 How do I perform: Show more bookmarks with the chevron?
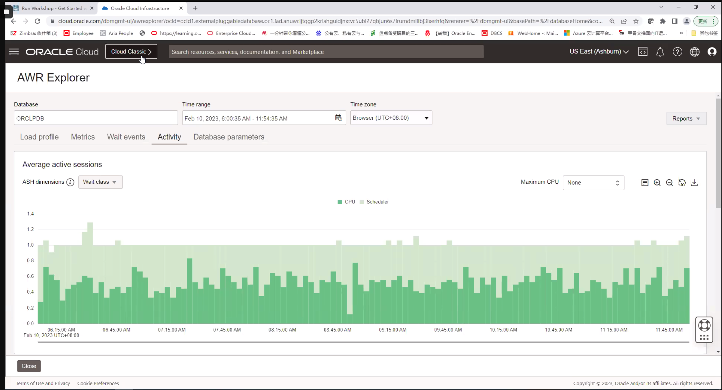pyautogui.click(x=681, y=33)
